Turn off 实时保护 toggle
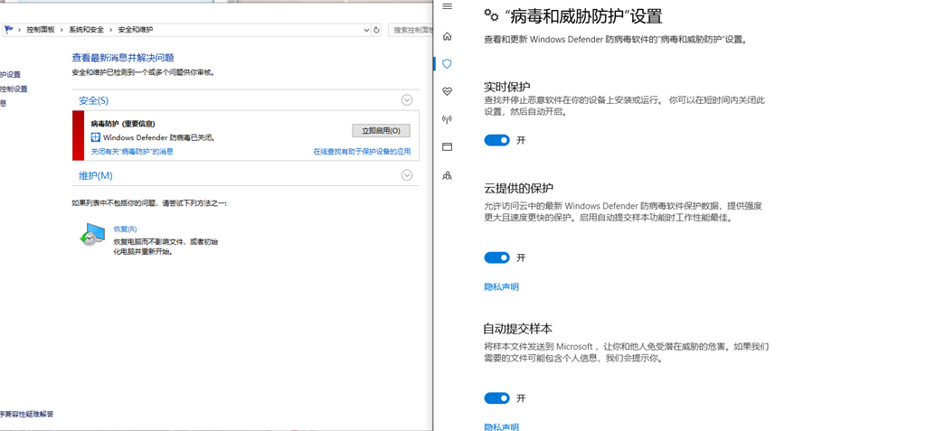926x431 pixels. click(496, 140)
